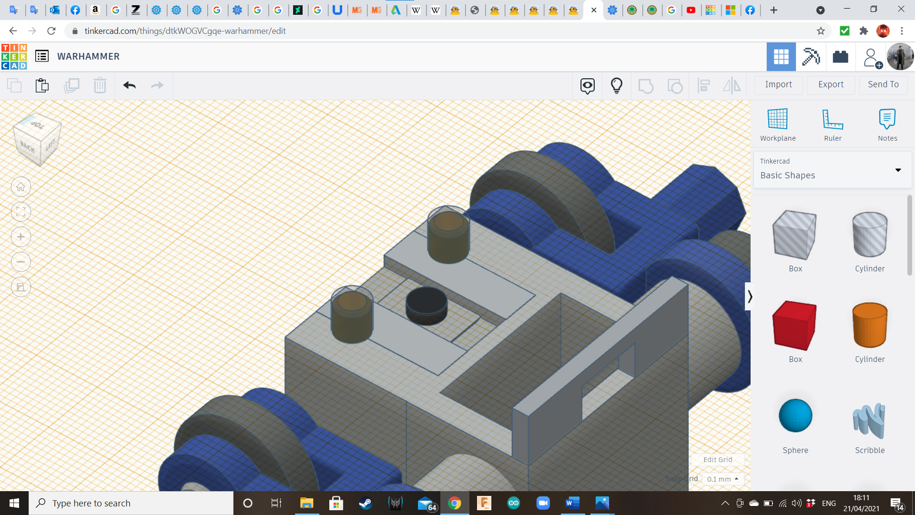
Task: Select the Ruler tool
Action: [833, 119]
